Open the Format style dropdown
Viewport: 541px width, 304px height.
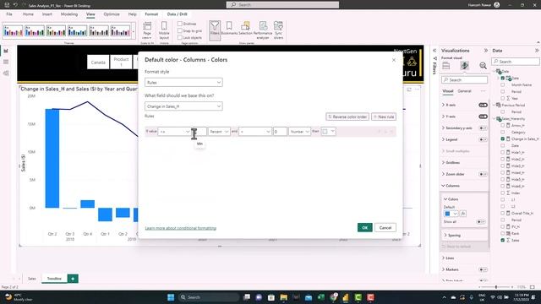(x=183, y=83)
